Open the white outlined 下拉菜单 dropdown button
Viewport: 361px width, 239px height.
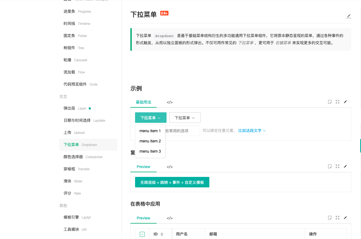[185, 118]
